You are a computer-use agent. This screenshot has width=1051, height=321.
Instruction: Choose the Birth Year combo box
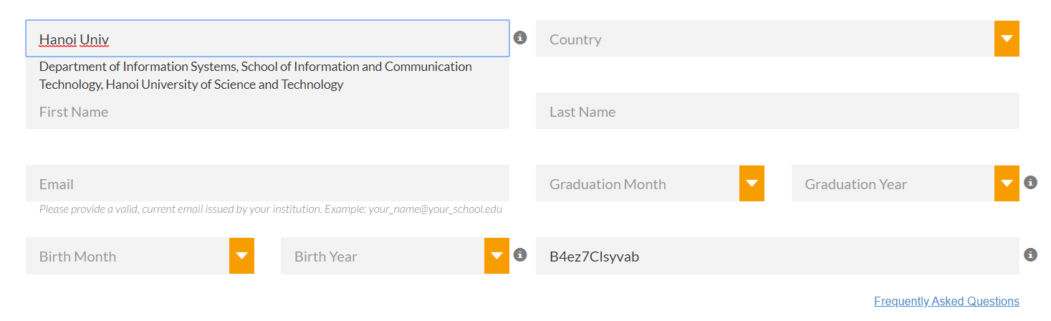pos(383,256)
